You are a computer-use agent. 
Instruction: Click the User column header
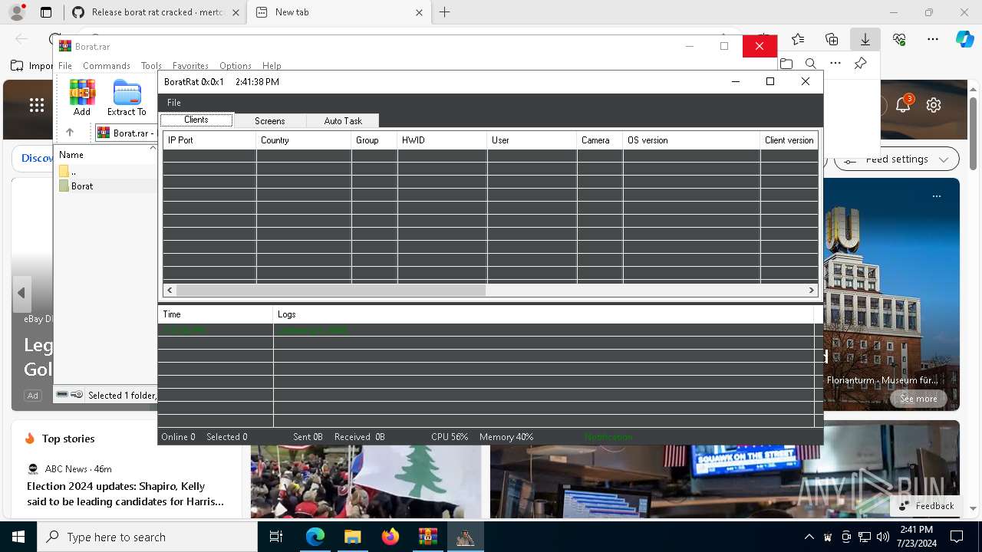coord(532,140)
